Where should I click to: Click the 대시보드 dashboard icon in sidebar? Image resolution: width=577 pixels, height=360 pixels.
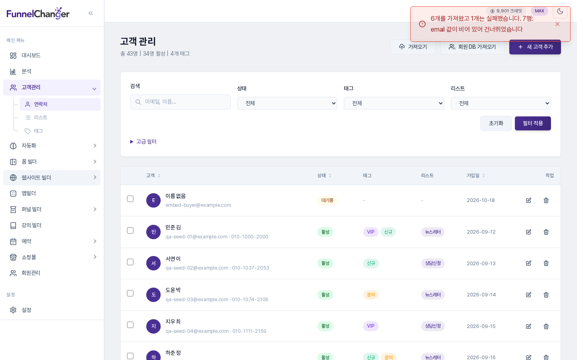pos(13,56)
